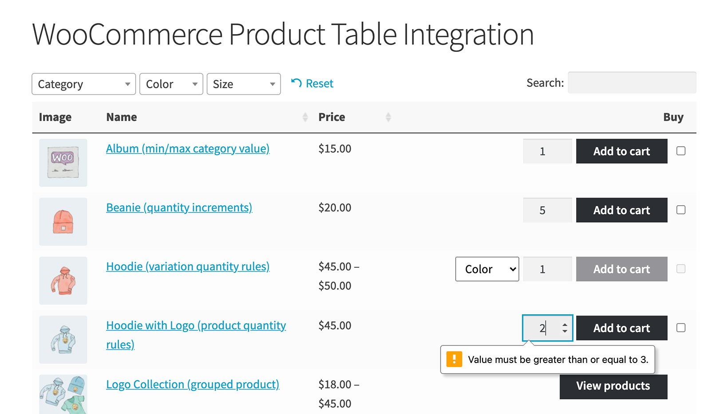Click the quantity input field for Album

pyautogui.click(x=547, y=151)
